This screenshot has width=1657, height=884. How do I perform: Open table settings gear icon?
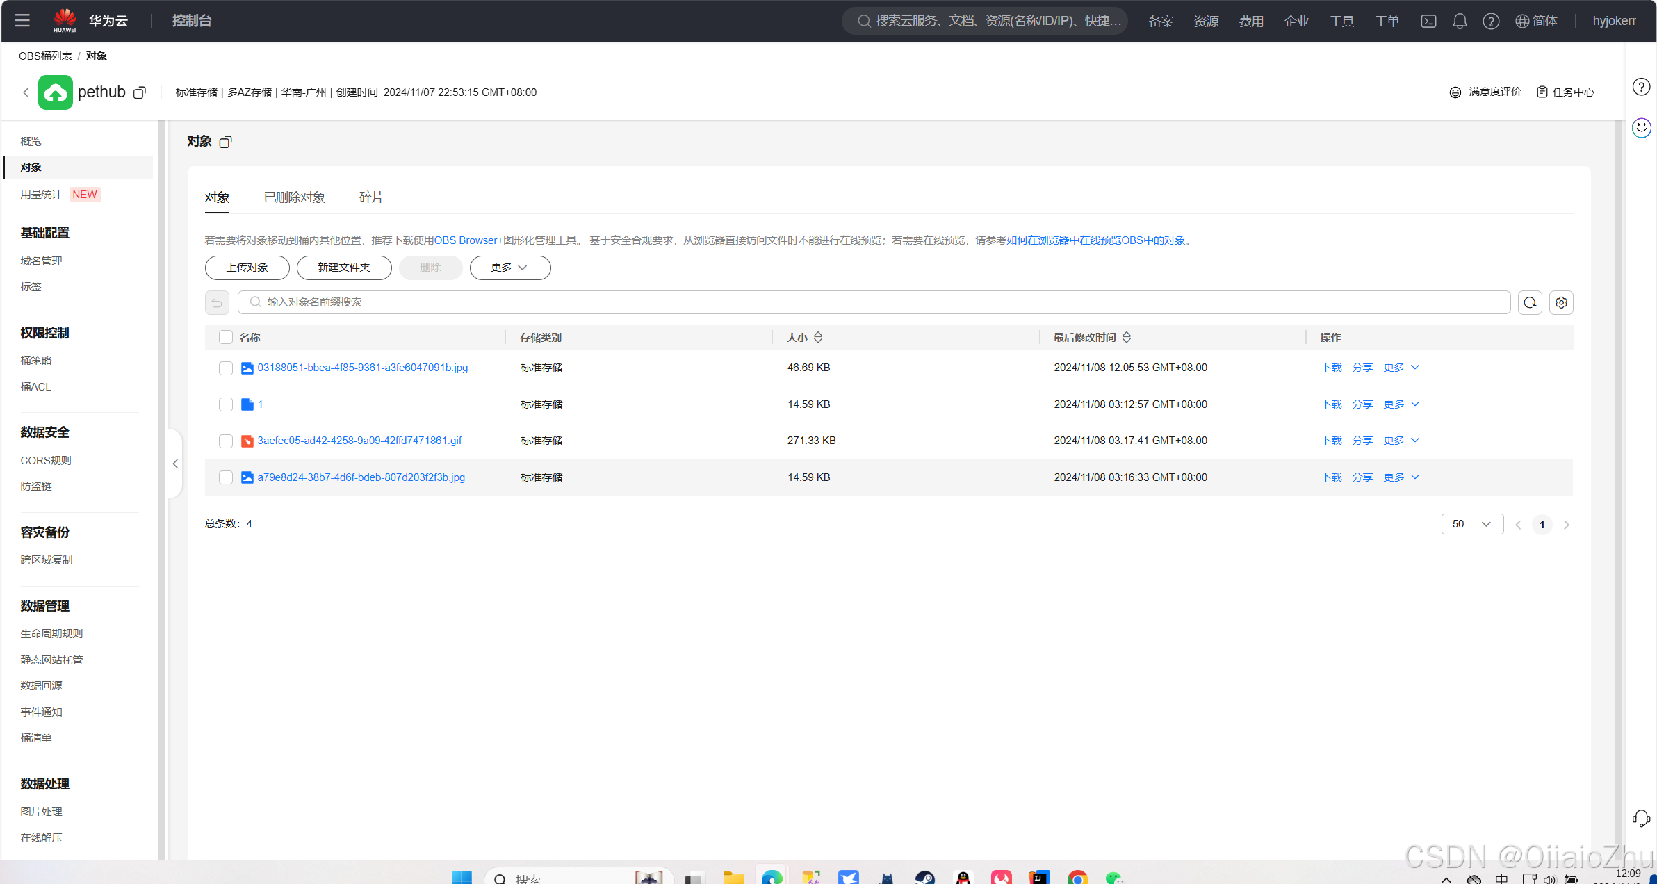pyautogui.click(x=1561, y=302)
